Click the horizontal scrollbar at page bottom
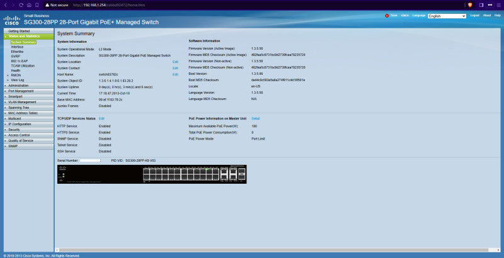The height and width of the screenshot is (258, 504). click(273, 250)
